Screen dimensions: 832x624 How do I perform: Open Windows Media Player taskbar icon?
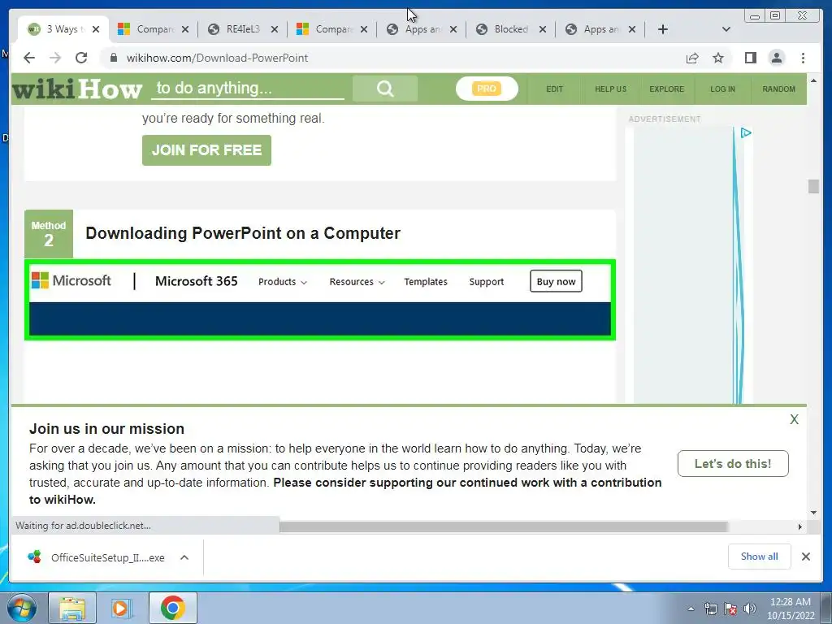pyautogui.click(x=122, y=608)
